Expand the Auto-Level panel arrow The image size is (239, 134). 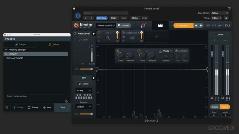coord(94,34)
